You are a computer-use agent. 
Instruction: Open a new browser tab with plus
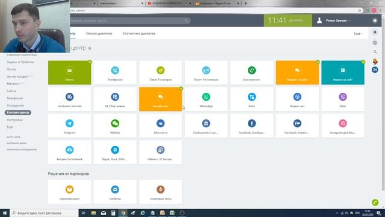(245, 4)
